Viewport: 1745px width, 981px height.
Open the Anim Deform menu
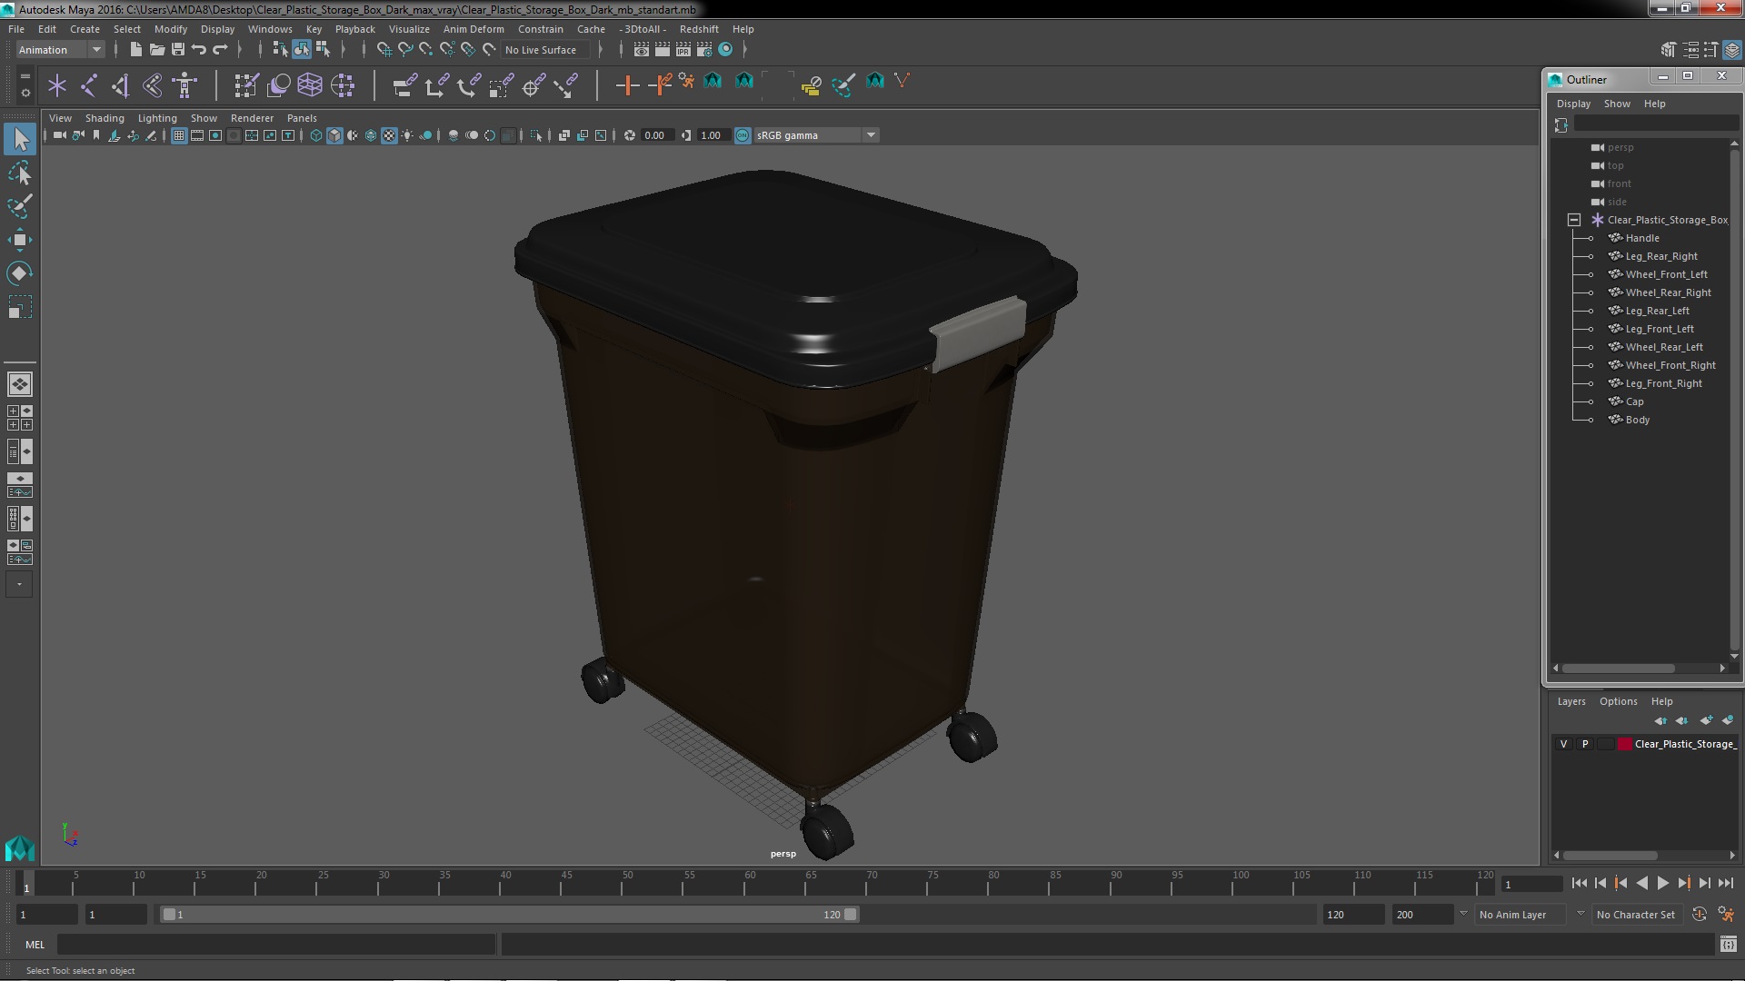click(473, 29)
